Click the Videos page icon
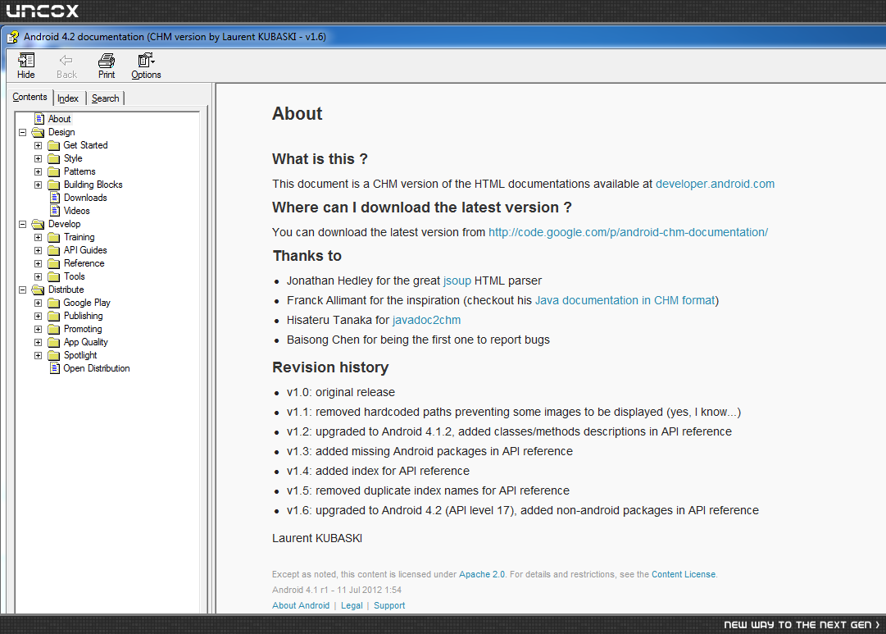Image resolution: width=886 pixels, height=634 pixels. [55, 211]
